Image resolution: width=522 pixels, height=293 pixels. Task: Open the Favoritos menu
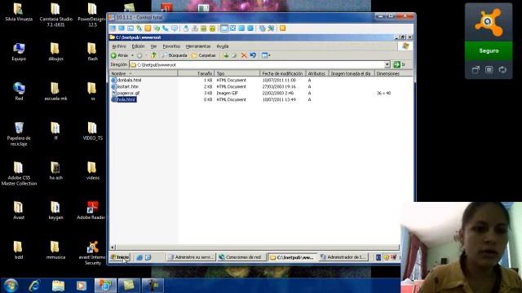[171, 46]
